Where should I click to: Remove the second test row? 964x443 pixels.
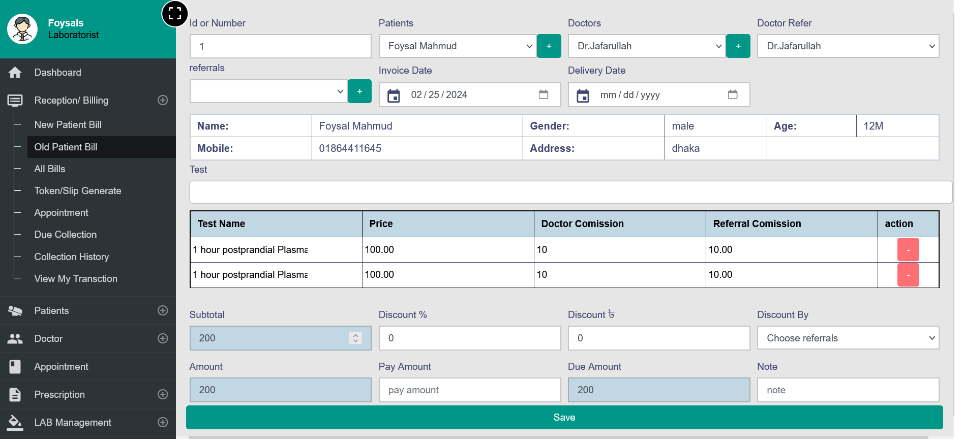[x=908, y=275]
